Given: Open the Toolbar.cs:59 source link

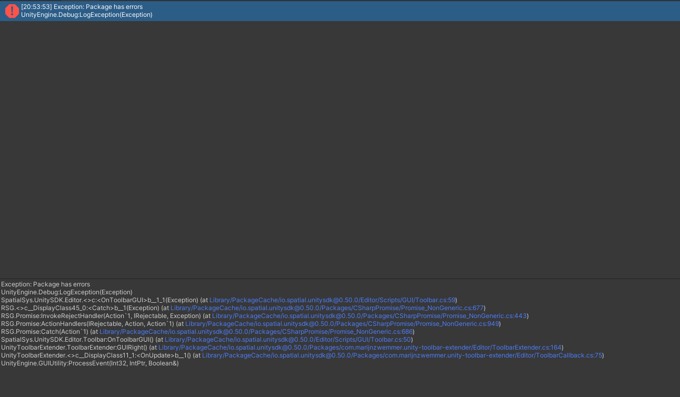Looking at the screenshot, I should tap(333, 300).
